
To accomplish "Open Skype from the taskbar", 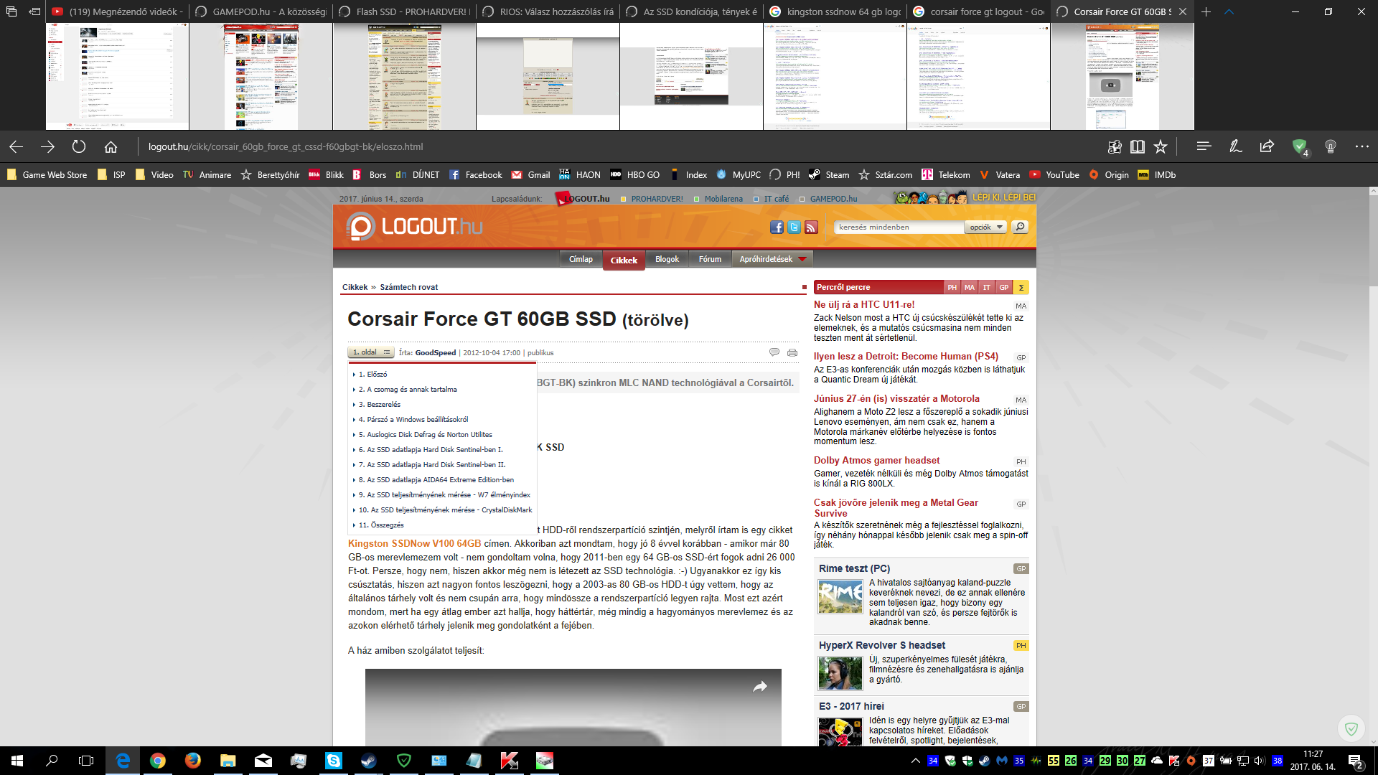I will (x=334, y=761).
